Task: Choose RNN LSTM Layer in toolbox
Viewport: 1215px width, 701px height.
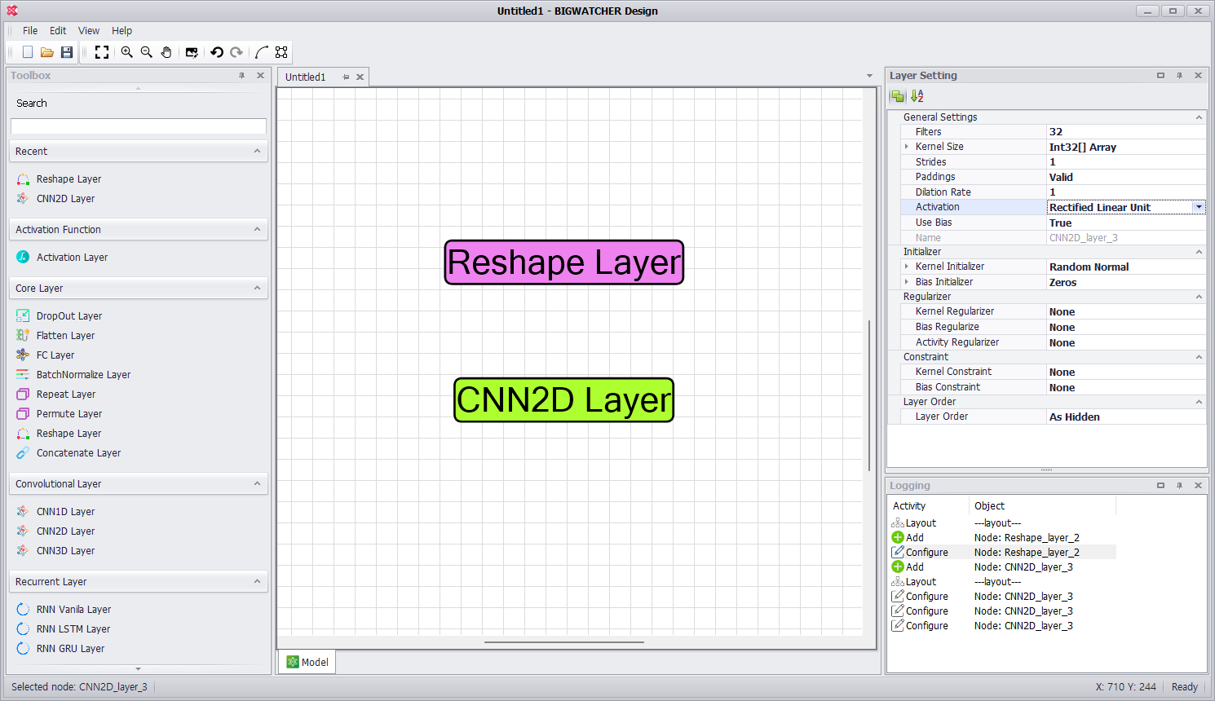Action: (73, 629)
